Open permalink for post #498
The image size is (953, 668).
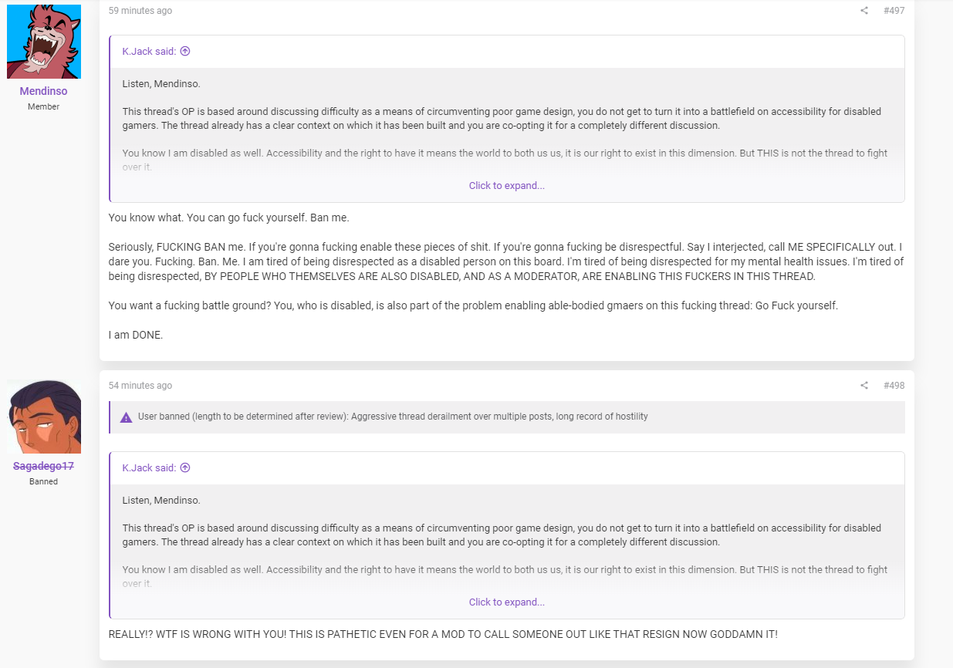point(894,386)
